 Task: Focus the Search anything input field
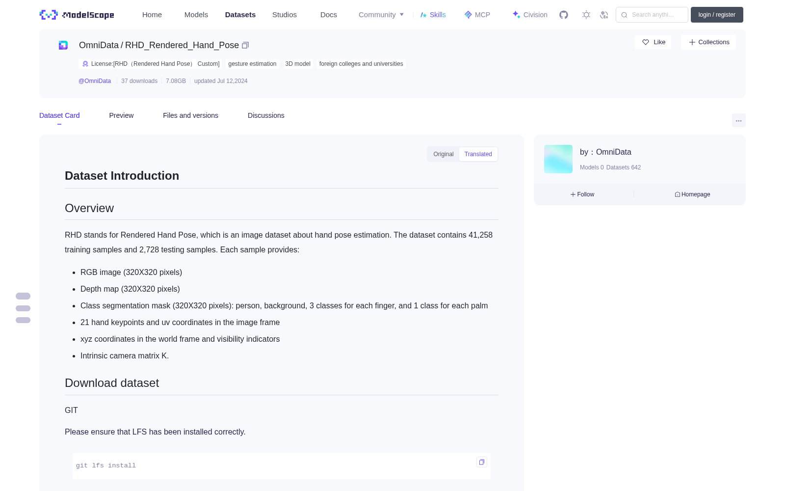(652, 15)
